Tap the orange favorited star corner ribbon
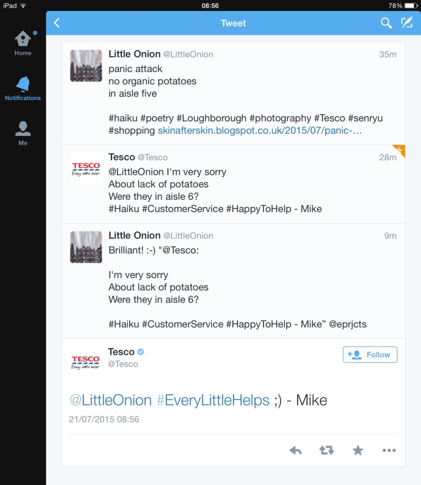 pyautogui.click(x=400, y=150)
